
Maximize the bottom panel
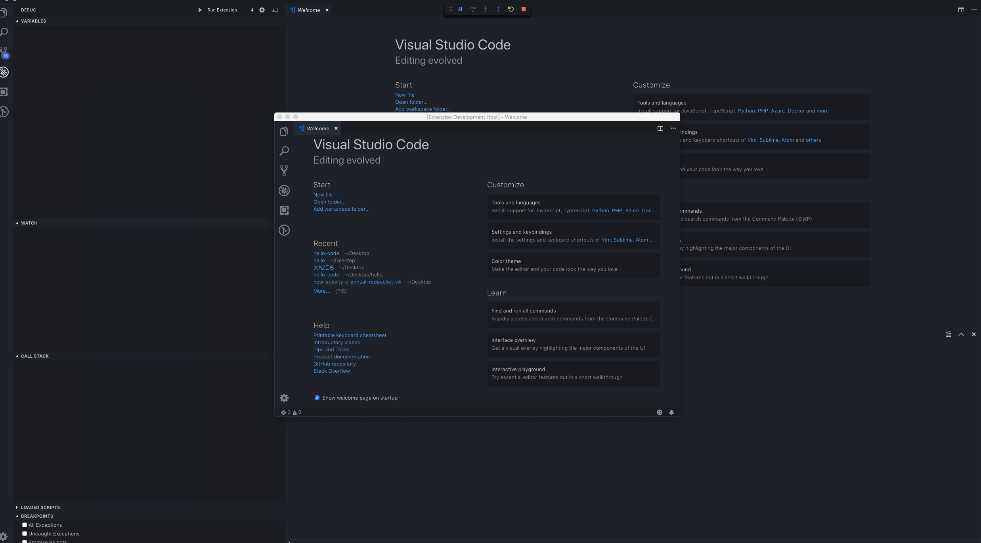coord(961,334)
